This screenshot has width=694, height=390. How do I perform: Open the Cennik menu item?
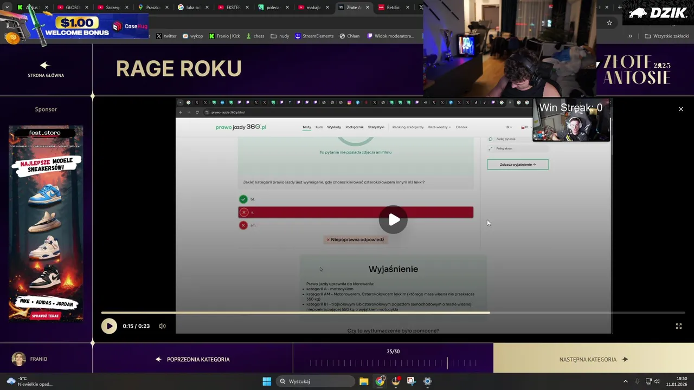tap(461, 127)
